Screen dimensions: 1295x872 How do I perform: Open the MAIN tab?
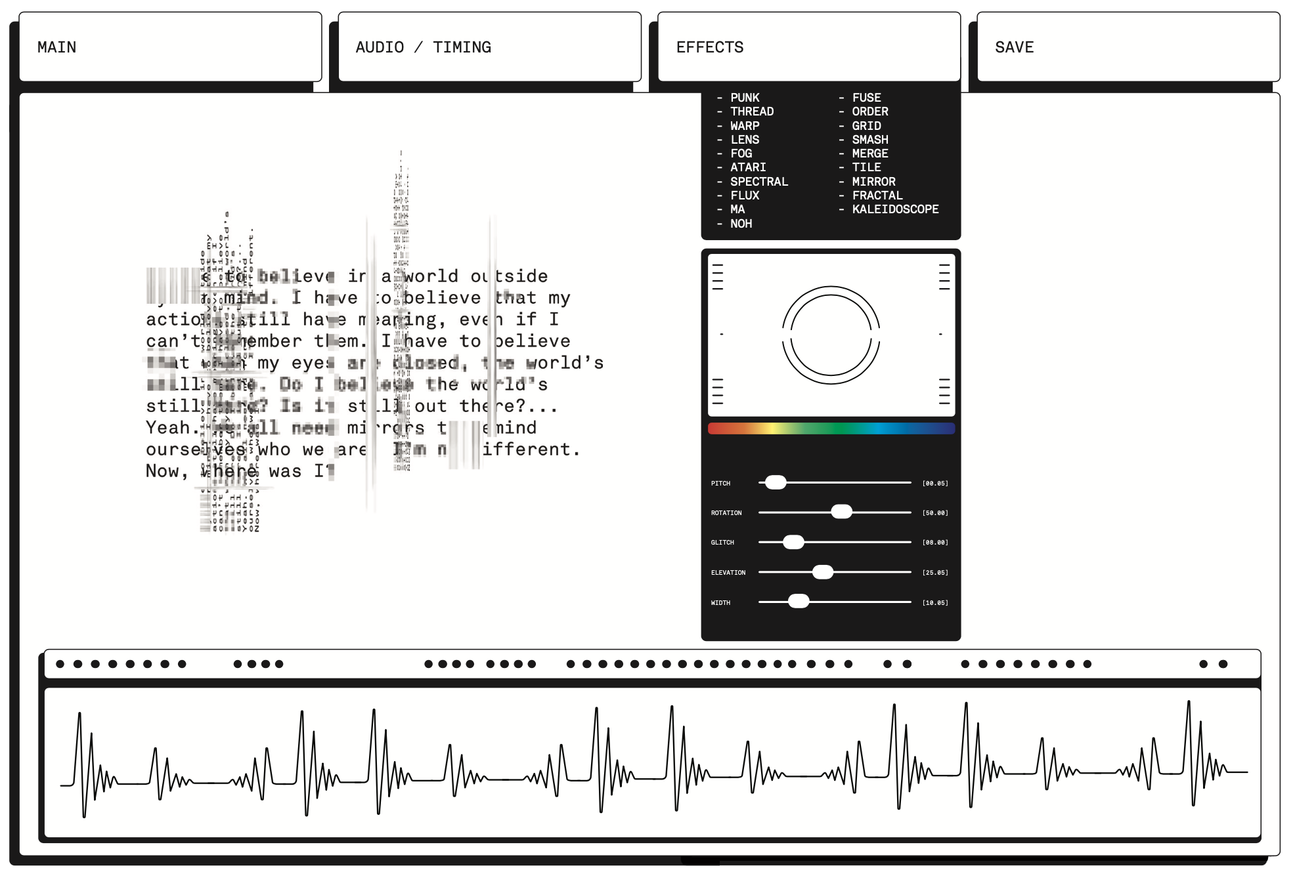coord(170,47)
